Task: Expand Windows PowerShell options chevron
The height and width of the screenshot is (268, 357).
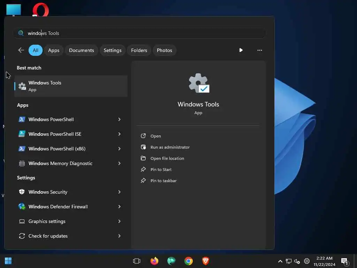Action: [119, 119]
